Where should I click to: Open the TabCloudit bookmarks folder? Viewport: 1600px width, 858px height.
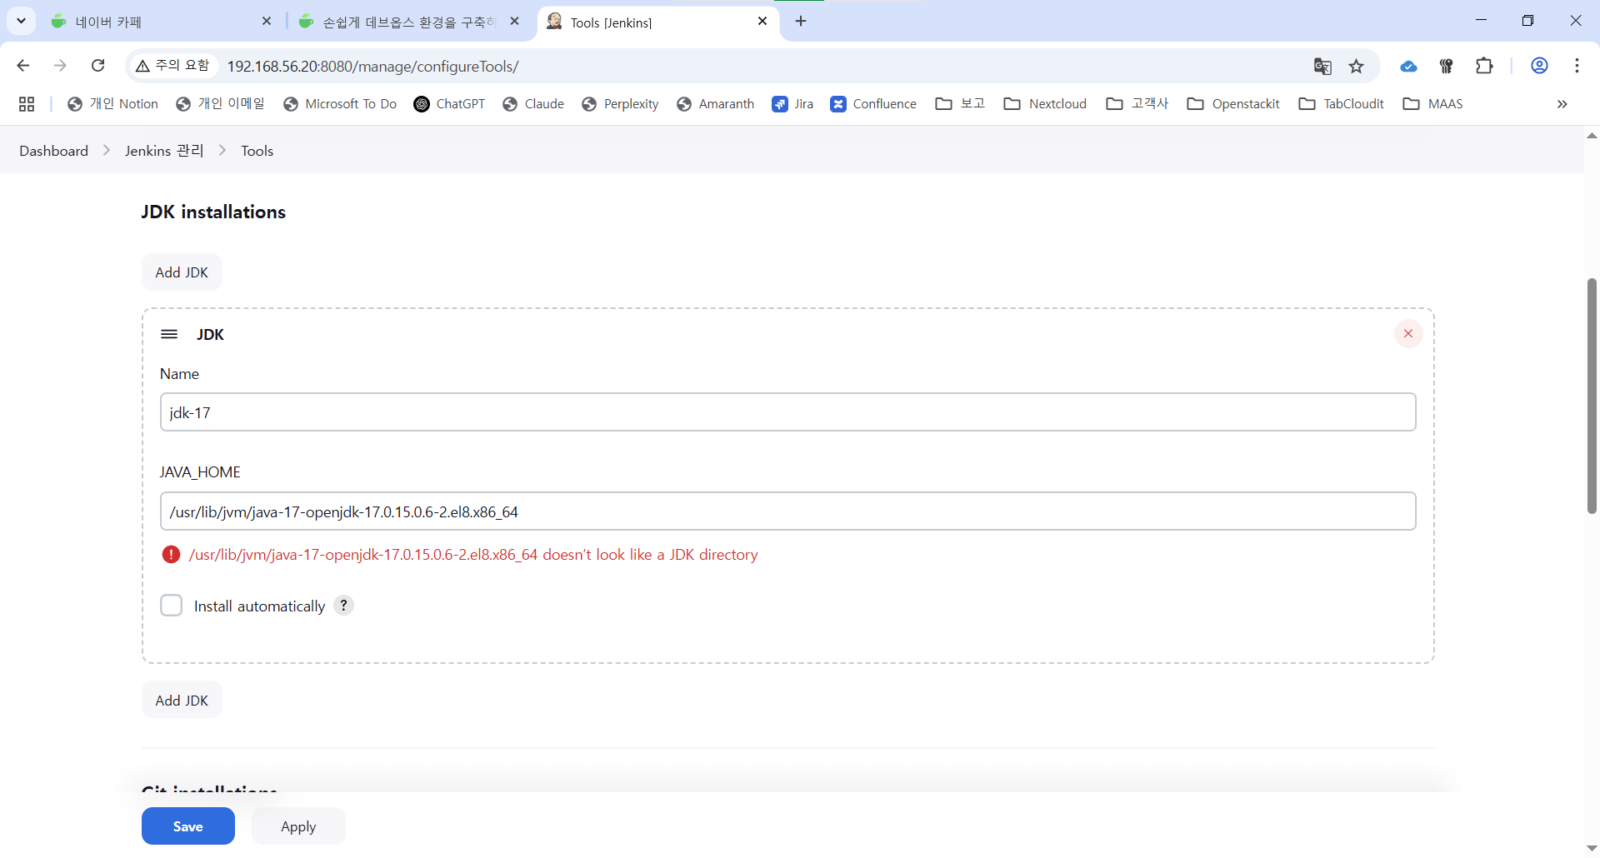pyautogui.click(x=1341, y=104)
